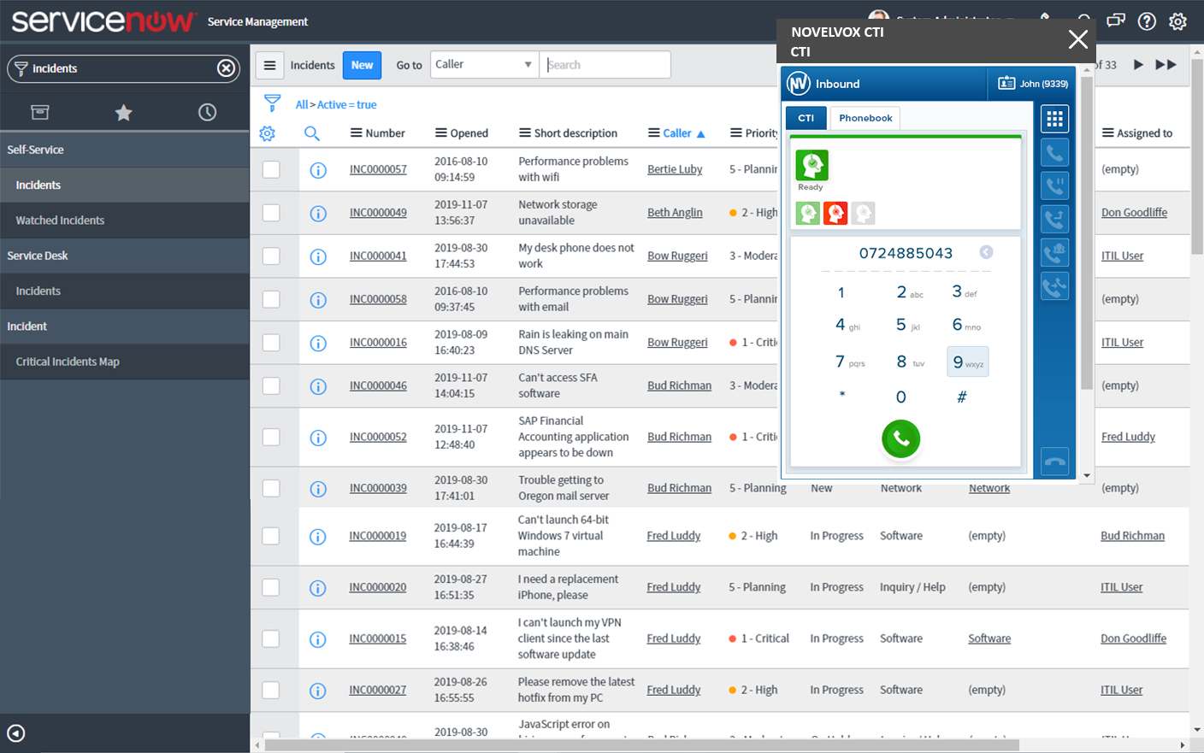The image size is (1204, 753).
Task: Open the list personalization gear
Action: point(267,133)
